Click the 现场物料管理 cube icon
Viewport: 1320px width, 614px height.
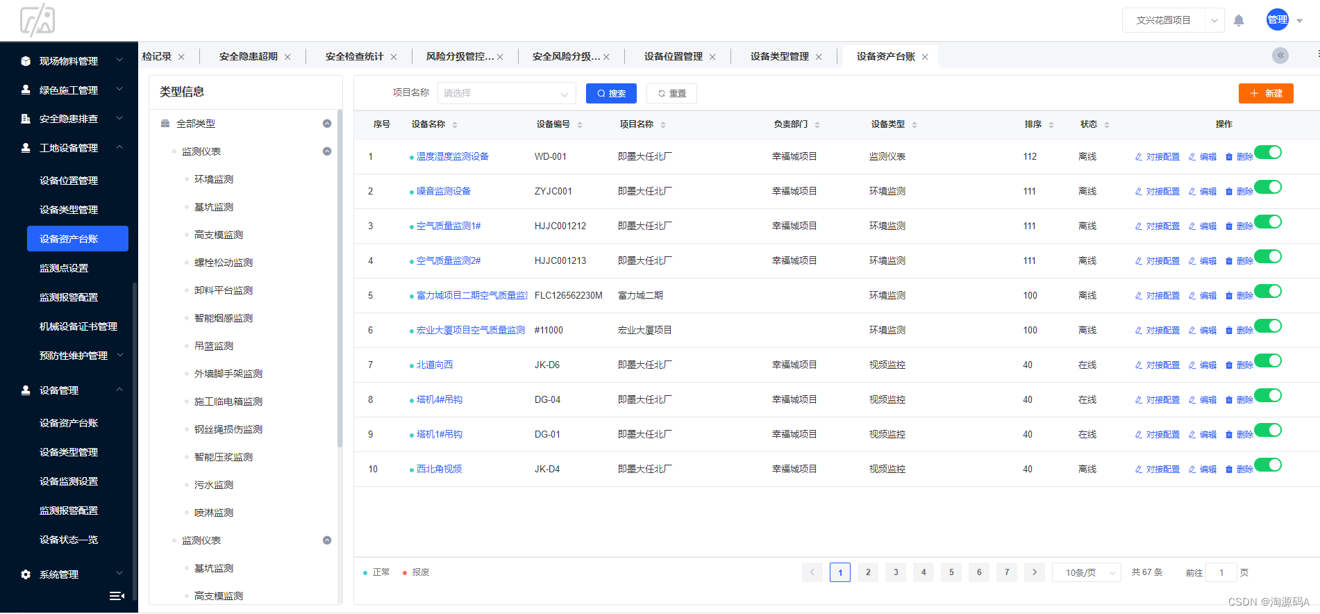(x=26, y=61)
